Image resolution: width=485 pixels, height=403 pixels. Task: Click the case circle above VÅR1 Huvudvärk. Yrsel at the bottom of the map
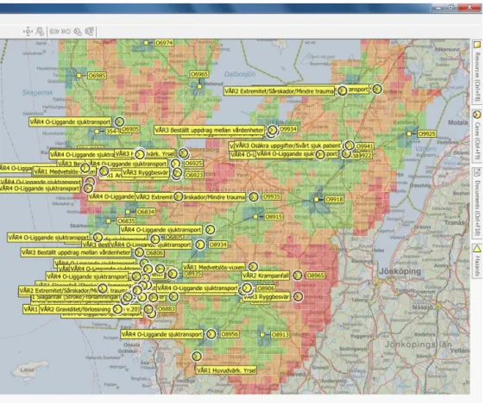(196, 356)
